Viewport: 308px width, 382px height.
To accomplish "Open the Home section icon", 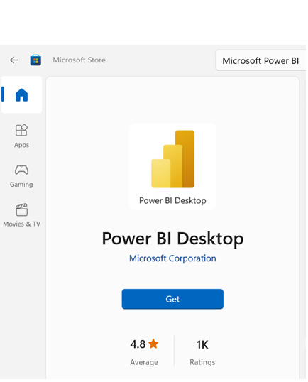I will [22, 94].
